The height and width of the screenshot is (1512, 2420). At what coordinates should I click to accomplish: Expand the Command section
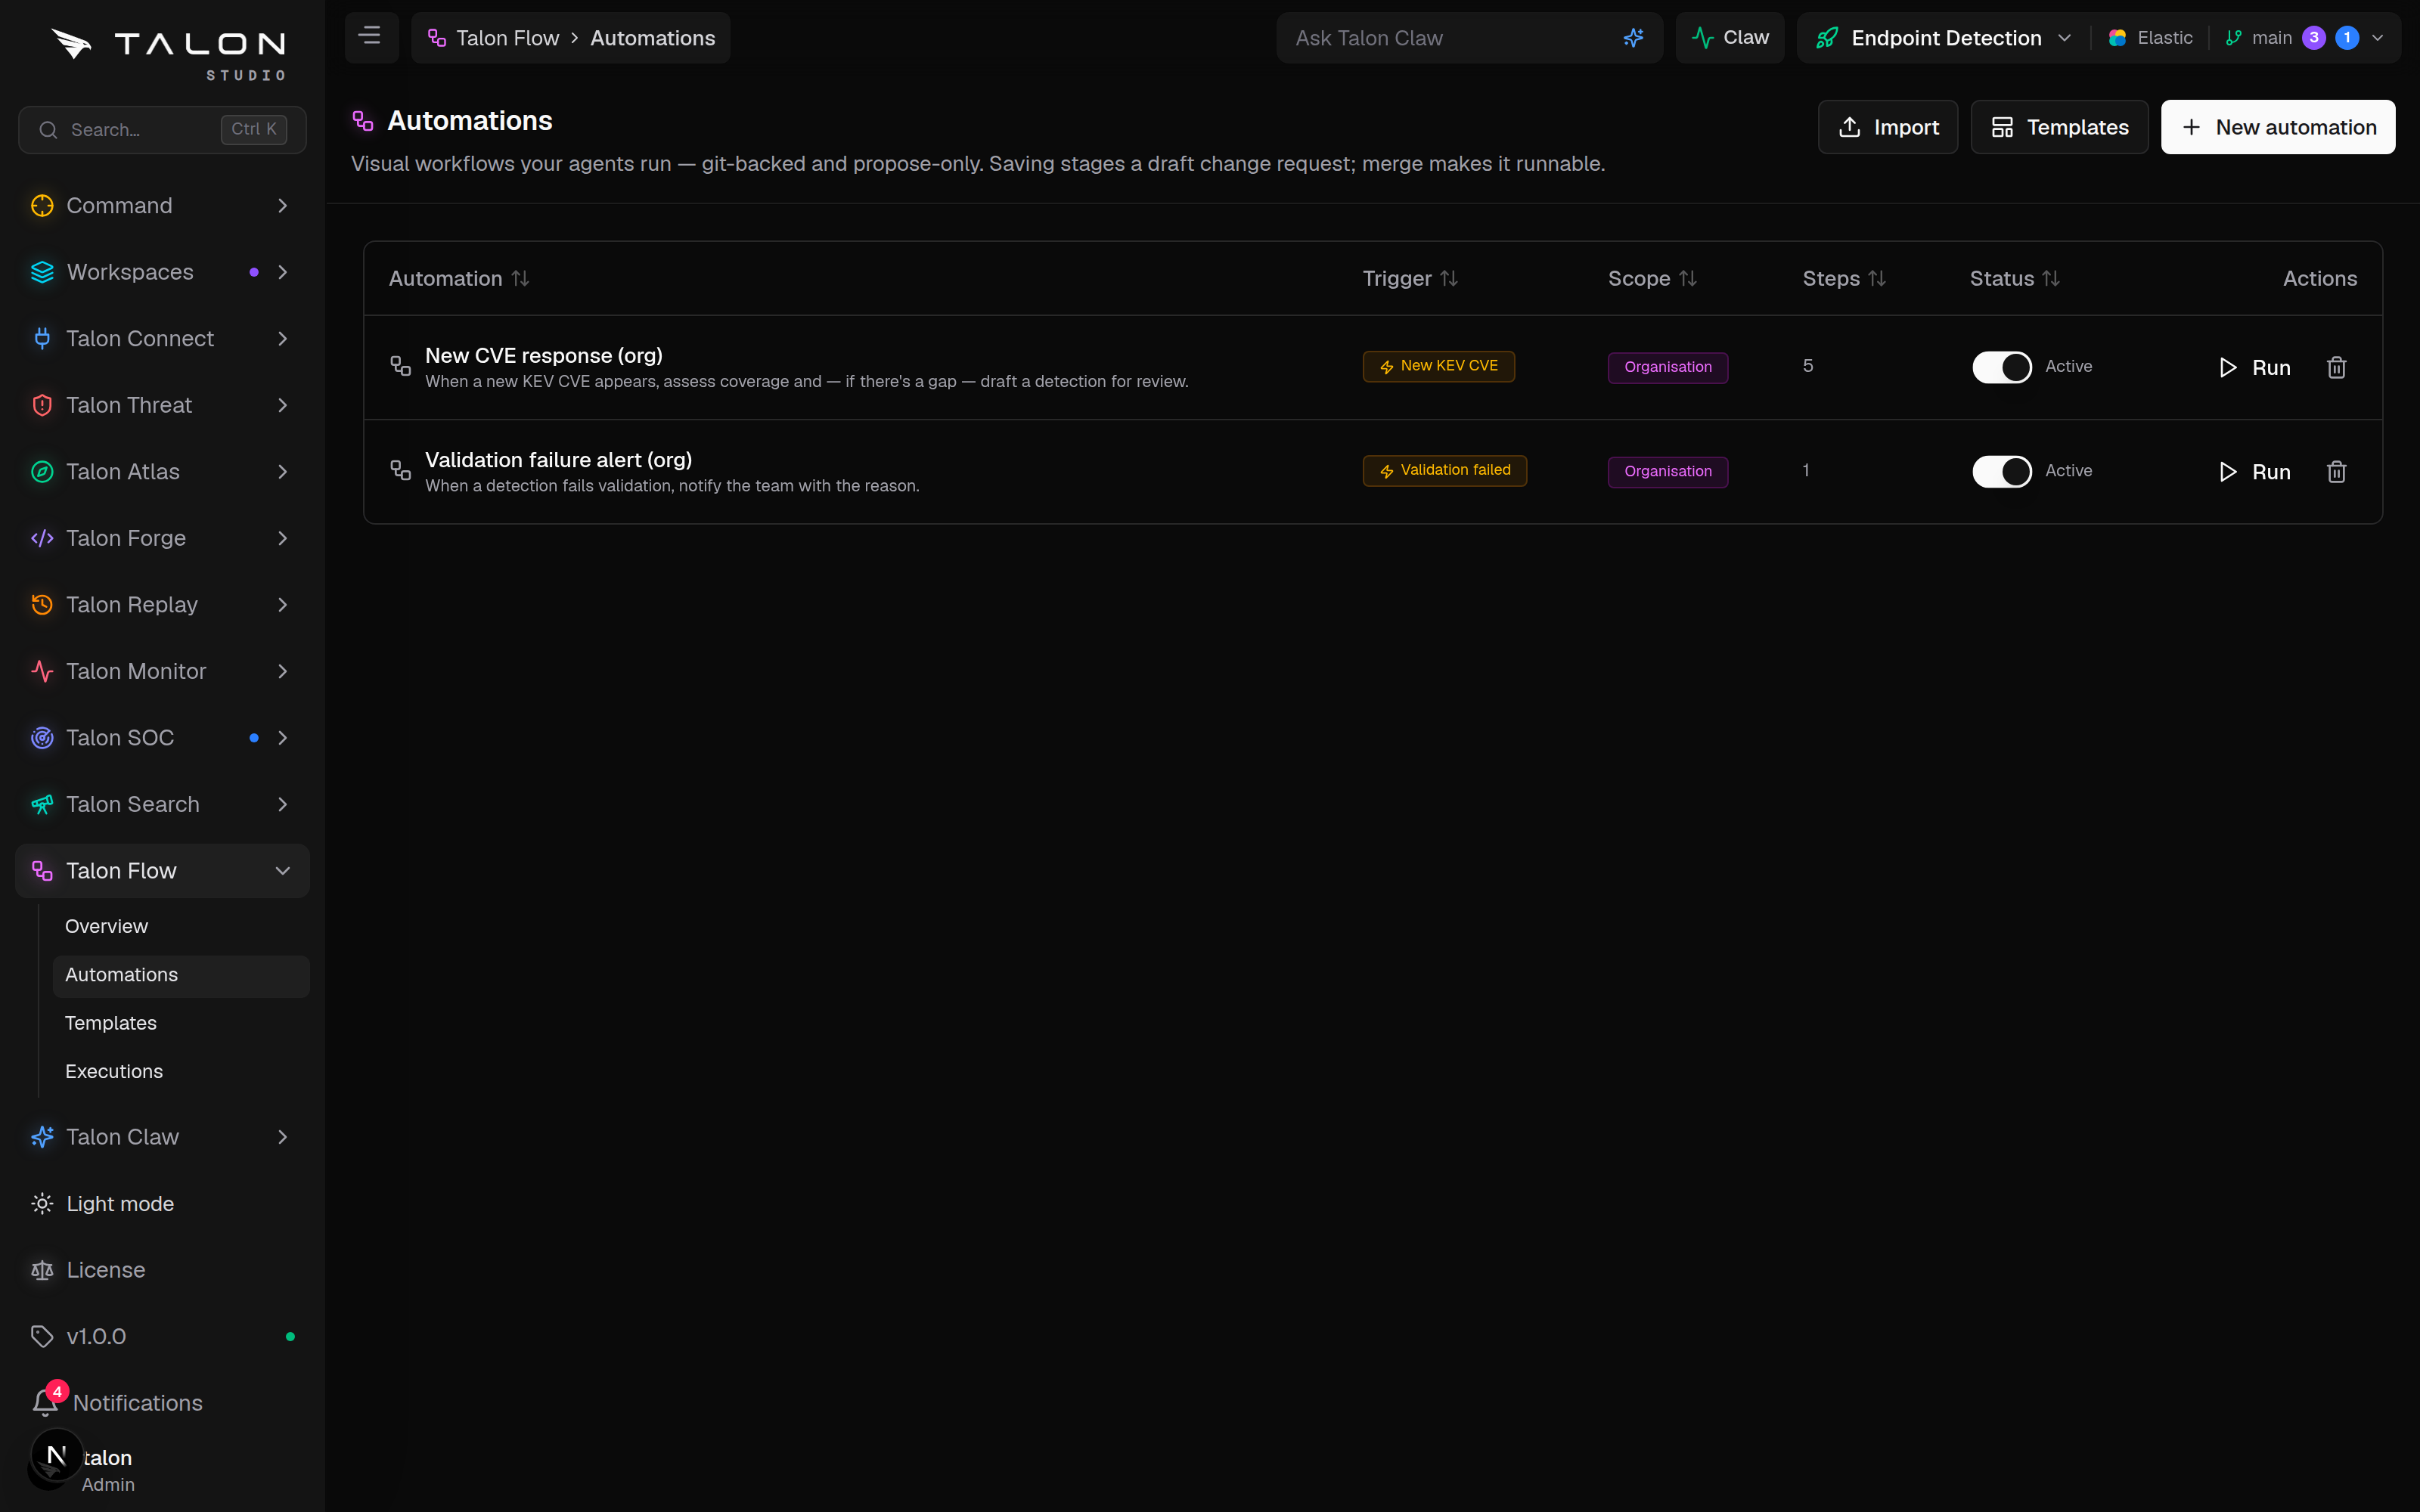(162, 205)
